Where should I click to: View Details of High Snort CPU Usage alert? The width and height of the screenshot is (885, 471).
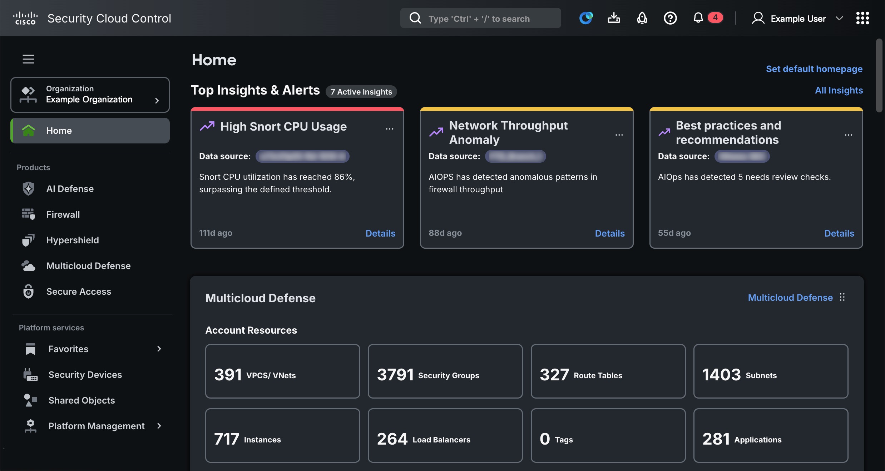pyautogui.click(x=380, y=233)
